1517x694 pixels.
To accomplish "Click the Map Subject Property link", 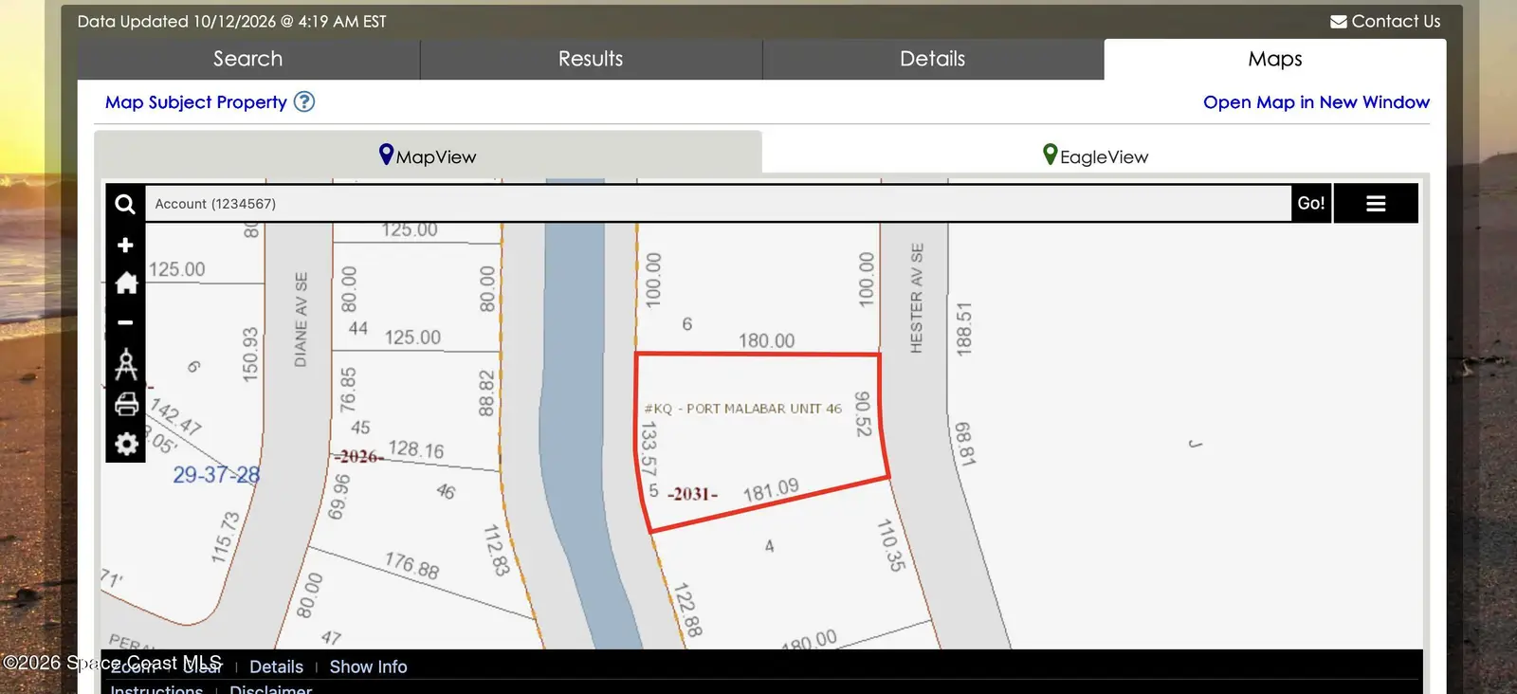I will 196,102.
